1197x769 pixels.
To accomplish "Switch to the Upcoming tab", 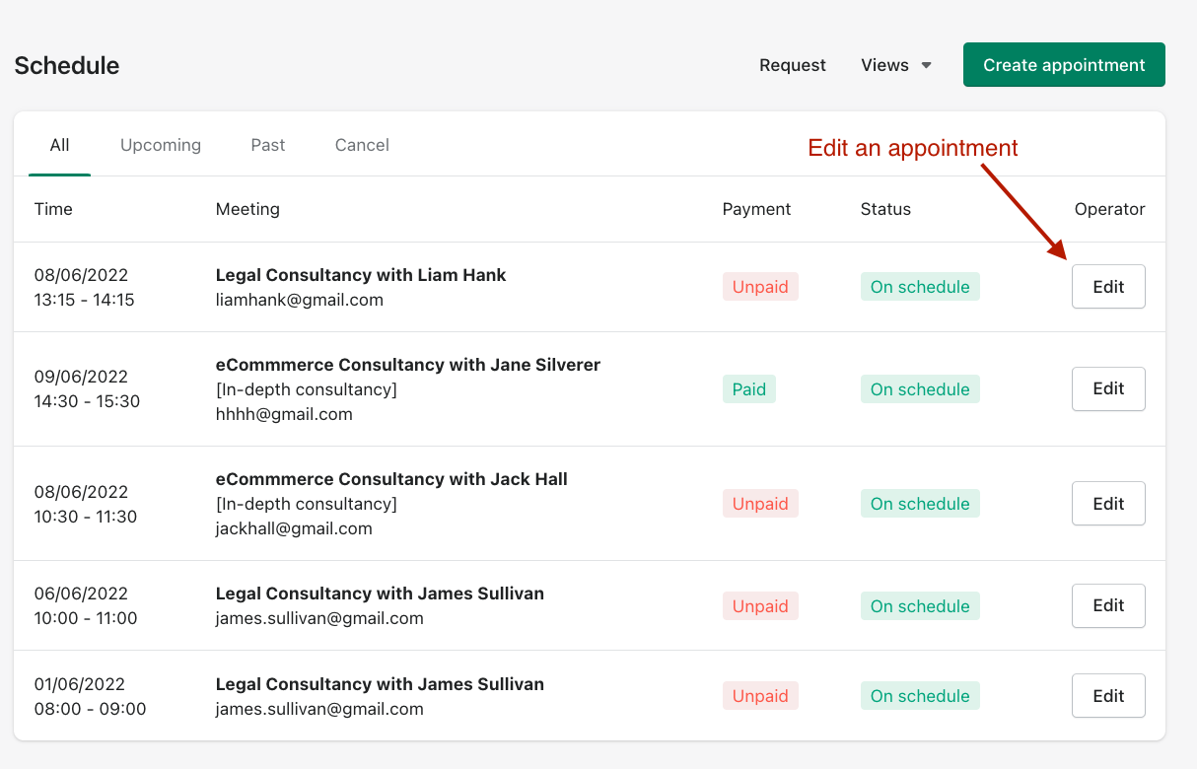I will tap(161, 145).
